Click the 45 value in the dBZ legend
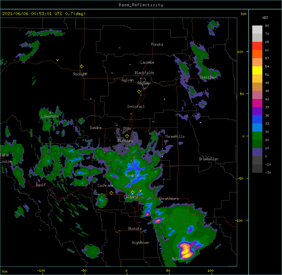The height and width of the screenshot is (275, 282). pos(267,91)
